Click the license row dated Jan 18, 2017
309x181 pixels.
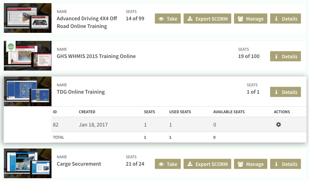click(179, 125)
